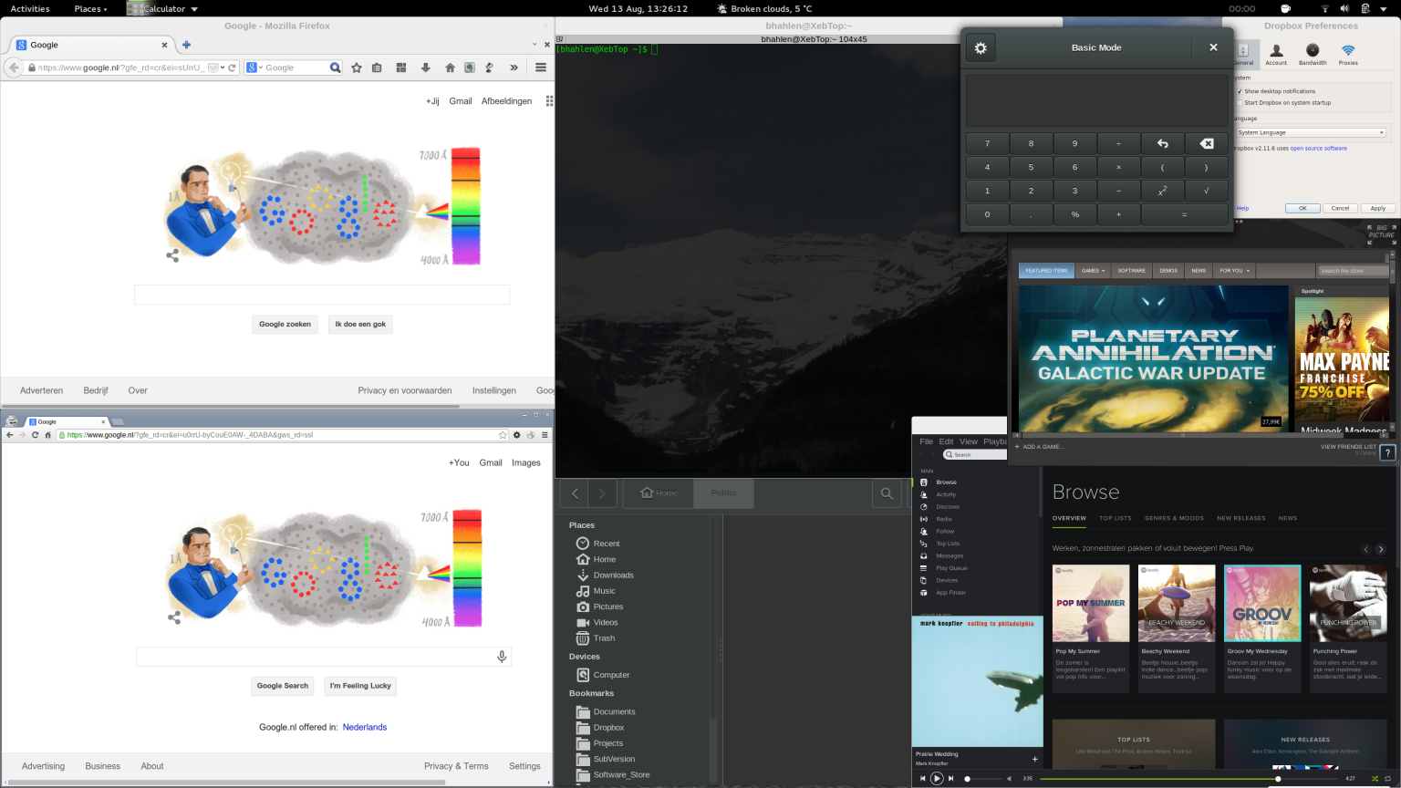Screen dimensions: 1401x788
Task: Toggle shuffle in Spotify
Action: click(x=1375, y=779)
